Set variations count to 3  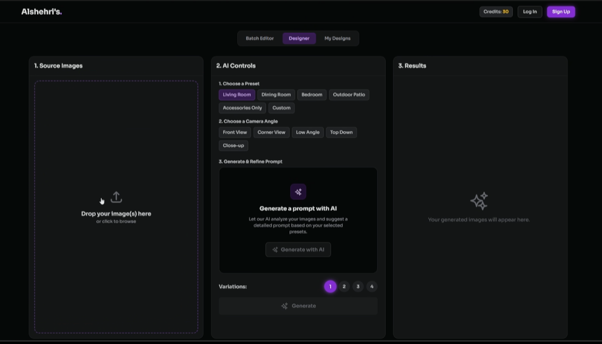click(358, 286)
